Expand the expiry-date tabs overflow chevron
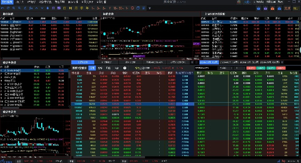301x163 pixels. coord(282,62)
